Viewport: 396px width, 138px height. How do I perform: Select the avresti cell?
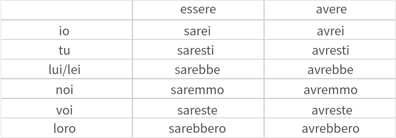(x=330, y=50)
